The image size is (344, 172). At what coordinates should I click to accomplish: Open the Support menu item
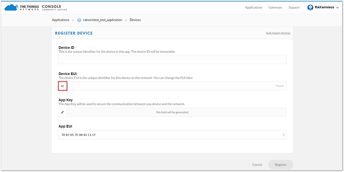[294, 7]
